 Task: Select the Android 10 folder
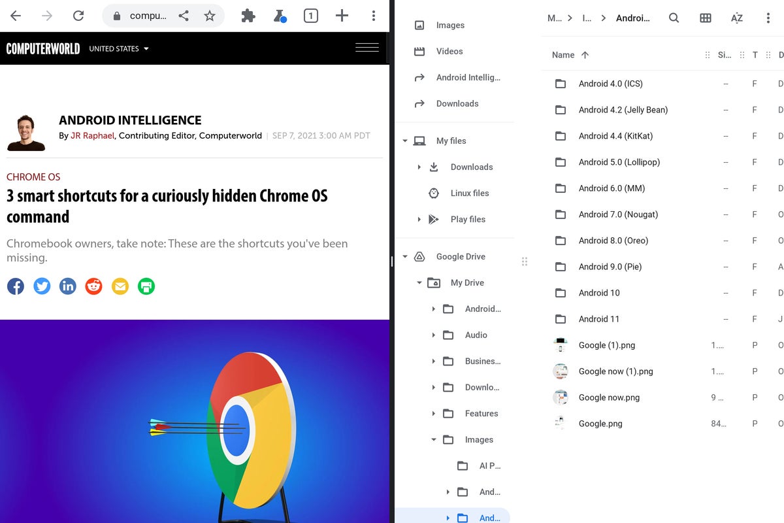[x=662, y=293]
